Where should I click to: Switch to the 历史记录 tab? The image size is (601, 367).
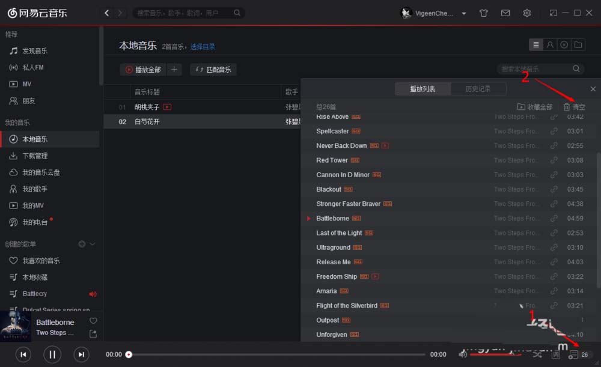[478, 89]
